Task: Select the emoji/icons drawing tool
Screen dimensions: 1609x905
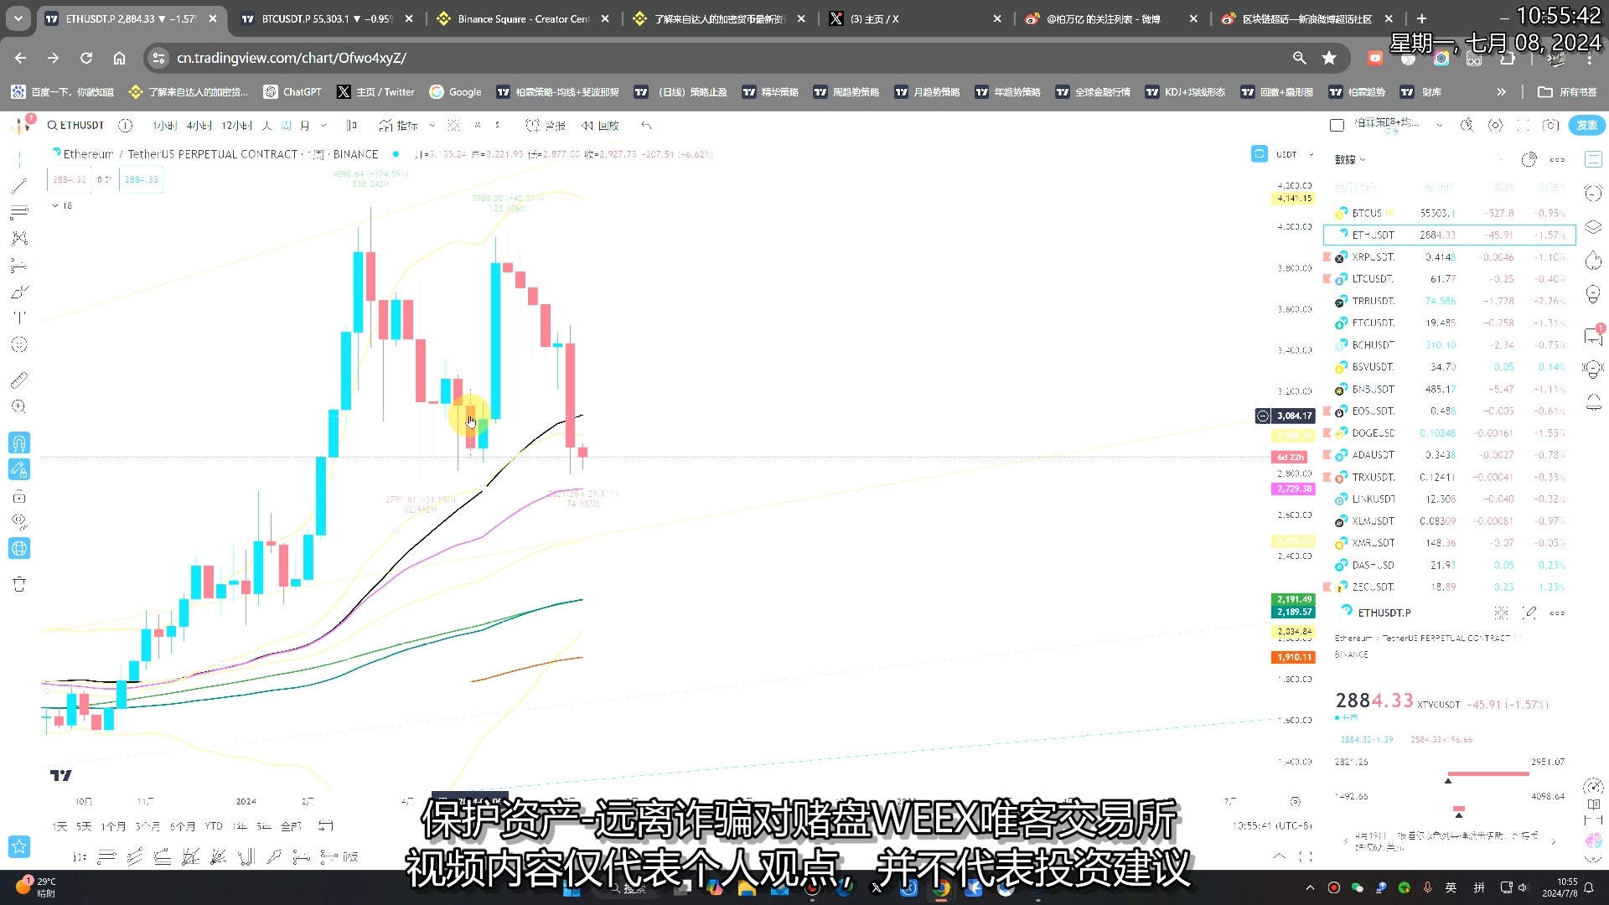Action: (18, 344)
